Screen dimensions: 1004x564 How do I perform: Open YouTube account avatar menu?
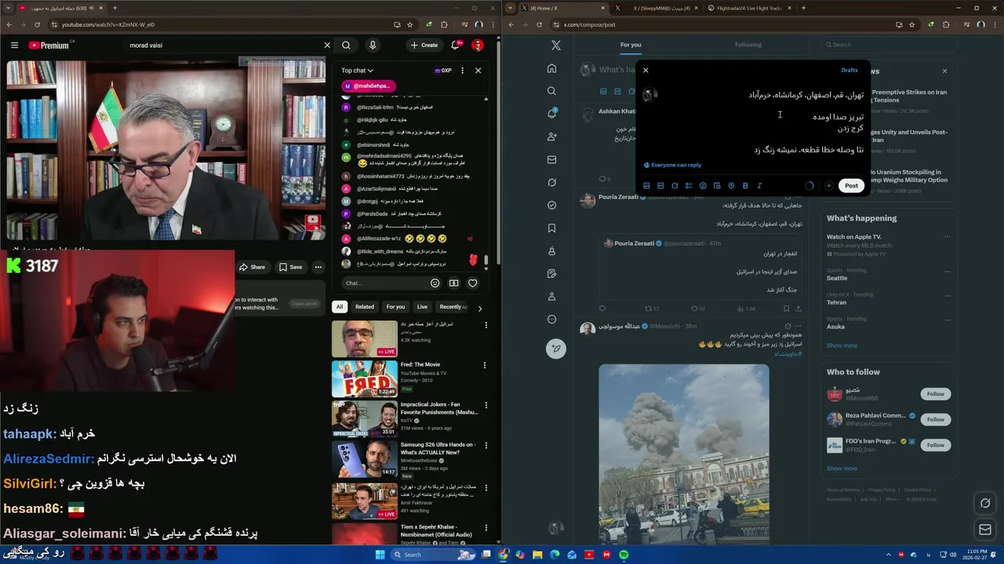(x=477, y=45)
